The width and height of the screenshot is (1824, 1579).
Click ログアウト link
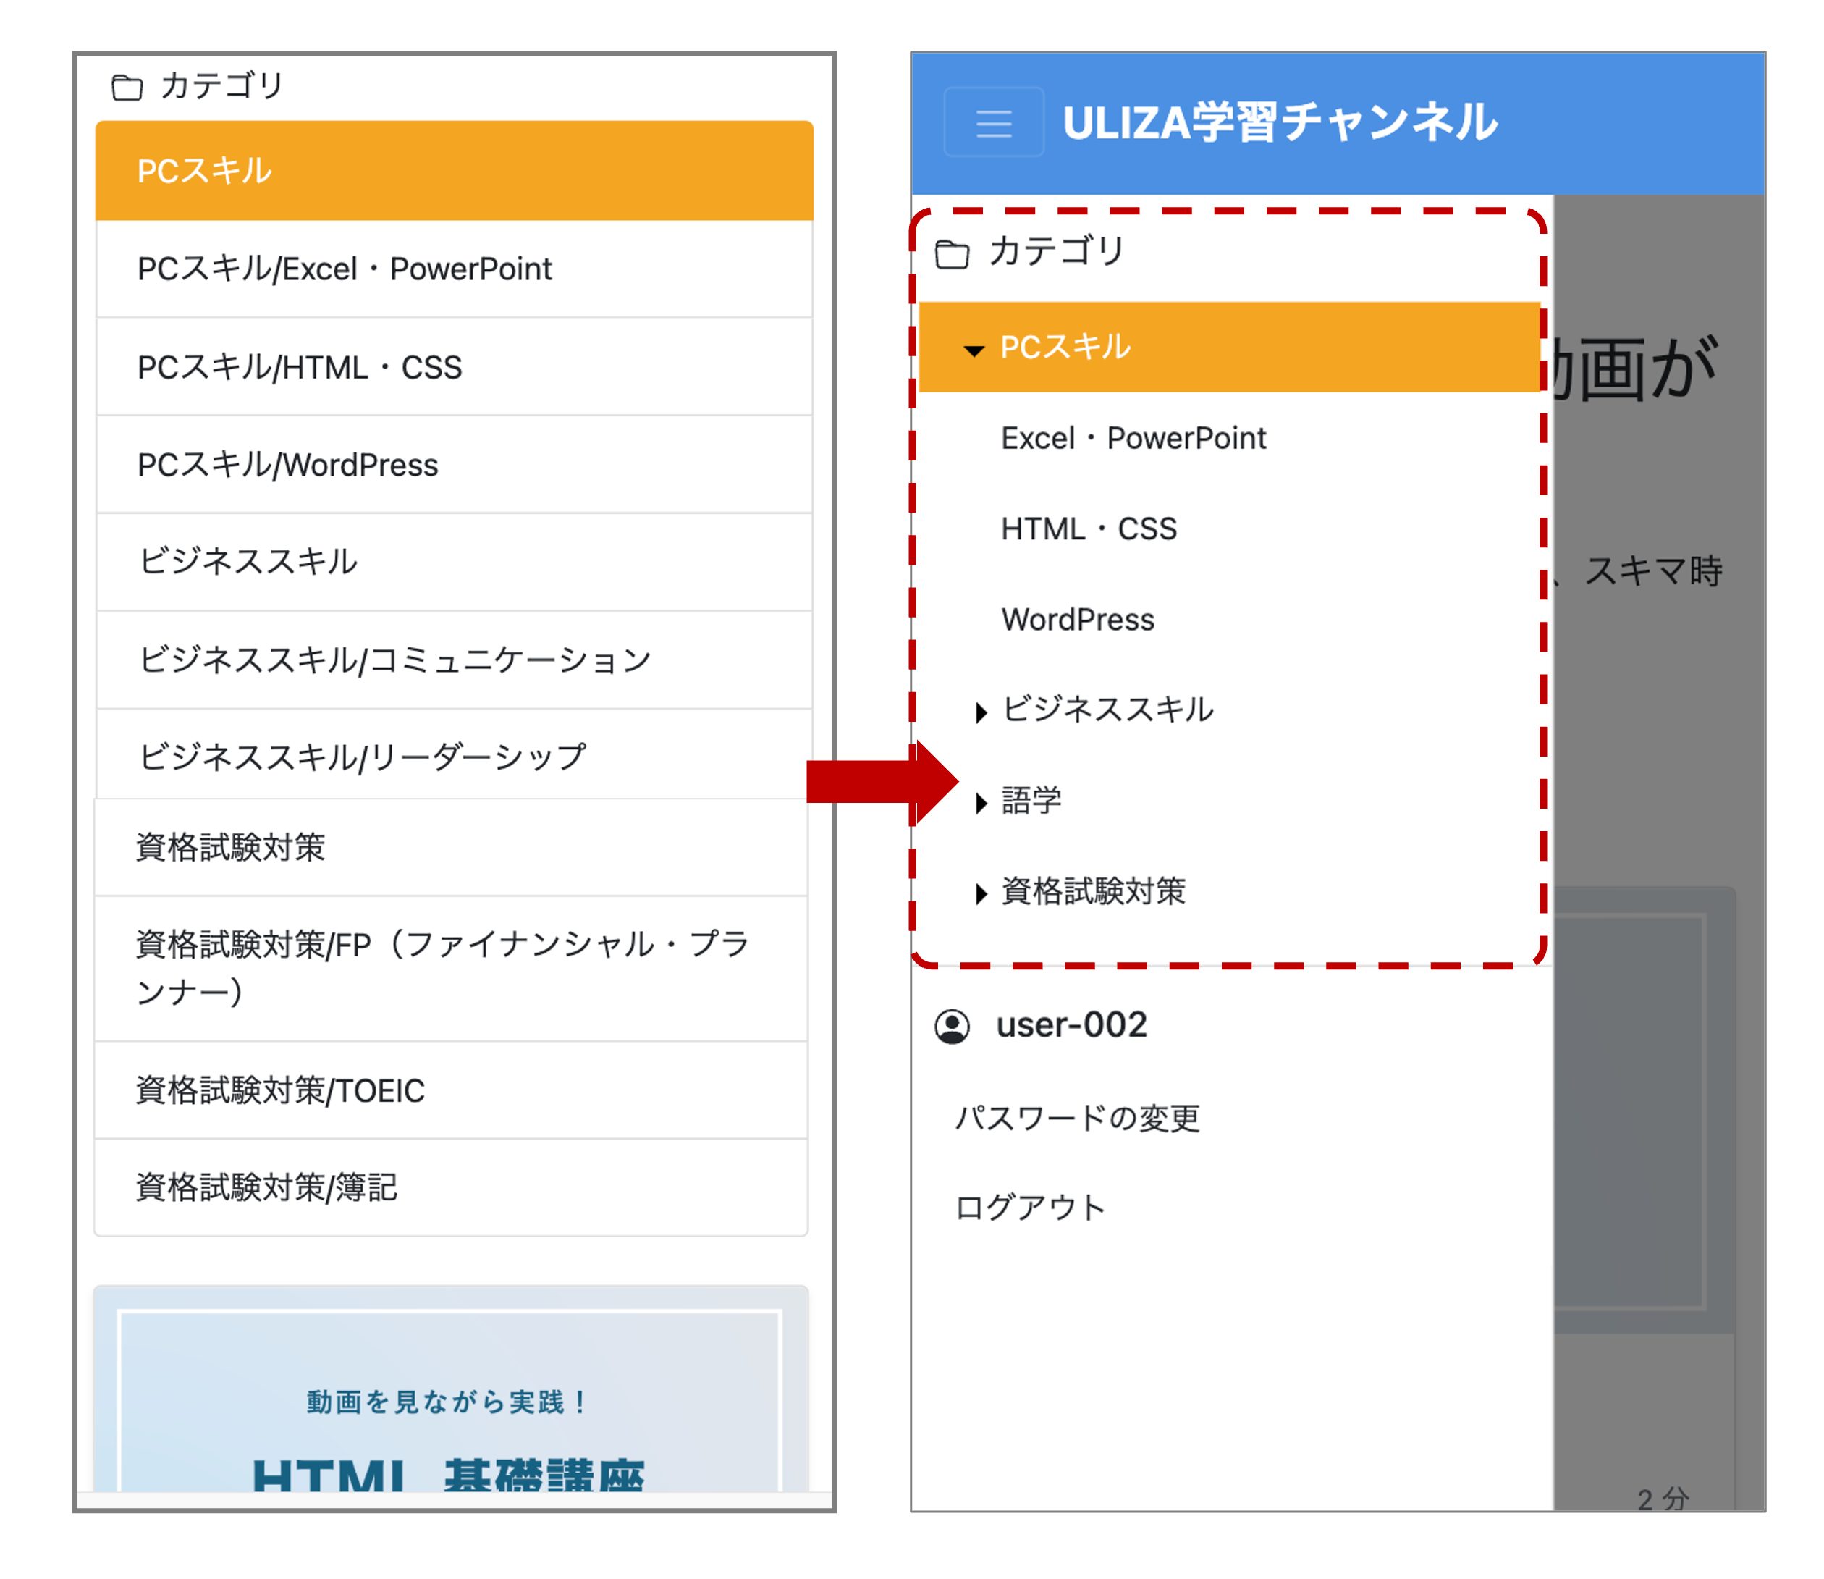click(1029, 1207)
